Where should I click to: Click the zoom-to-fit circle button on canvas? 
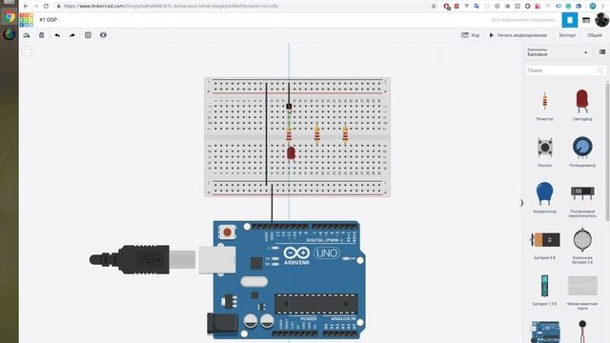coord(27,50)
